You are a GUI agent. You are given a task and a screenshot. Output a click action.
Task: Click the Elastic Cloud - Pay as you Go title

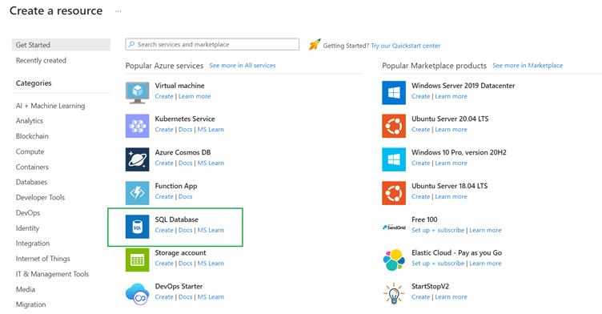click(x=457, y=253)
